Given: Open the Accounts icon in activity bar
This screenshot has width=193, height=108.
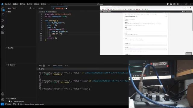Looking at the screenshot, I should 3,94.
